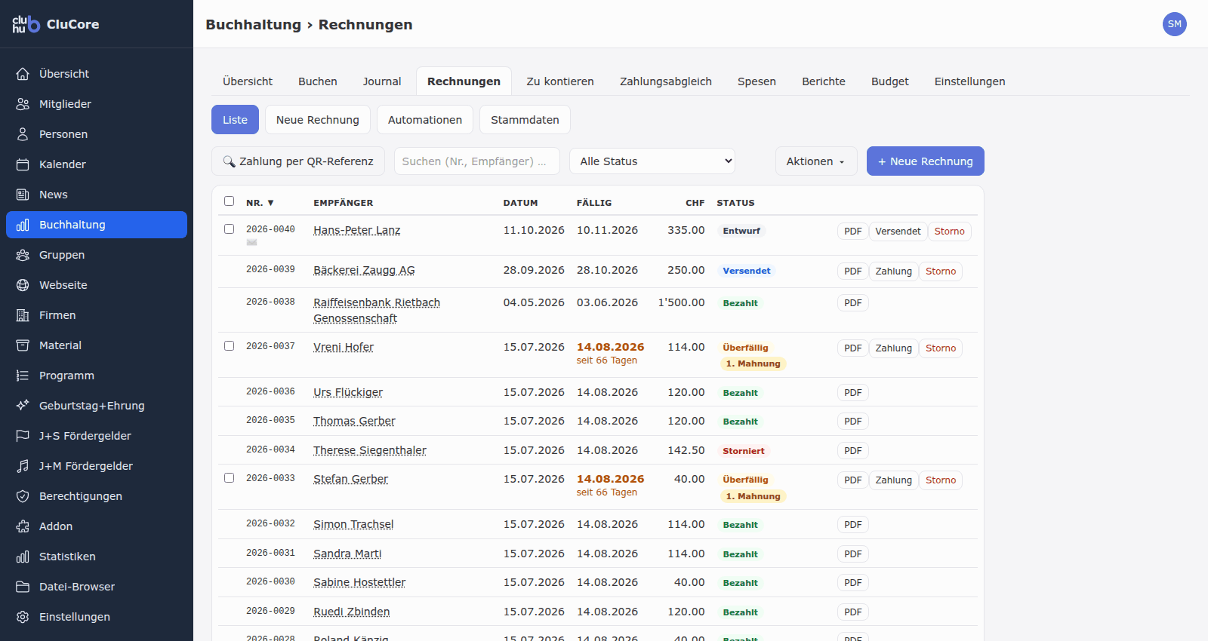Click Zahlung per QR-Referenz button
Viewport: 1208px width, 641px height.
click(x=298, y=161)
